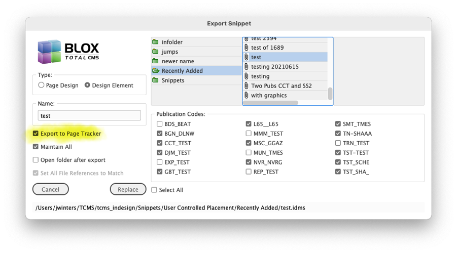The width and height of the screenshot is (457, 253).
Task: Click the open Recently Added folder icon
Action: coord(156,71)
